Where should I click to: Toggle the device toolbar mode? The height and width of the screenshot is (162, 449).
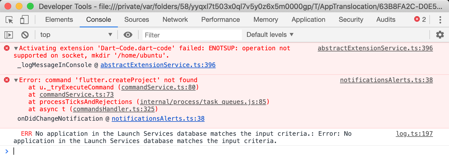(x=24, y=20)
